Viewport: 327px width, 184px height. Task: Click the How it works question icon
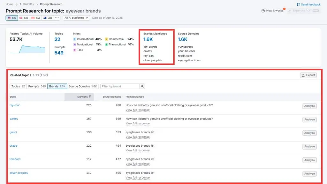pos(263,11)
